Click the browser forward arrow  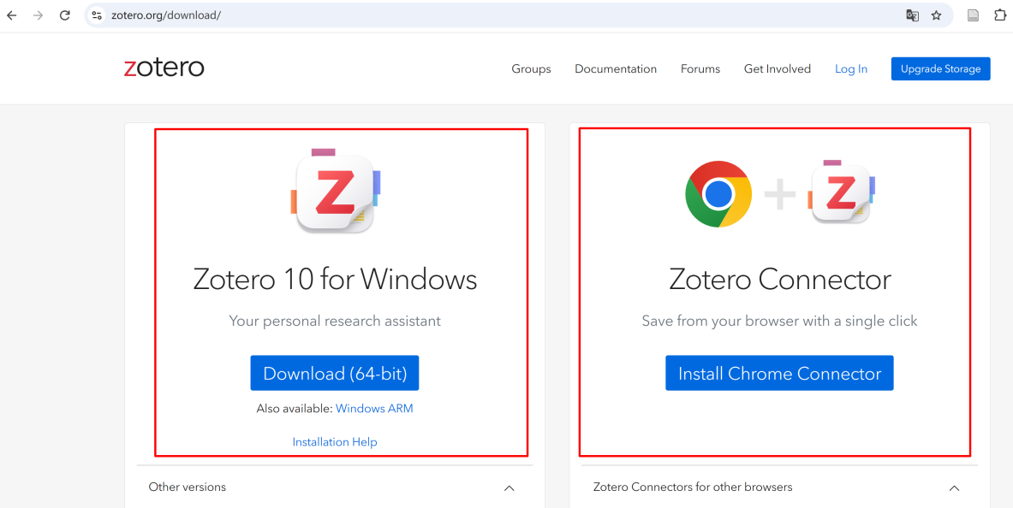click(x=39, y=15)
